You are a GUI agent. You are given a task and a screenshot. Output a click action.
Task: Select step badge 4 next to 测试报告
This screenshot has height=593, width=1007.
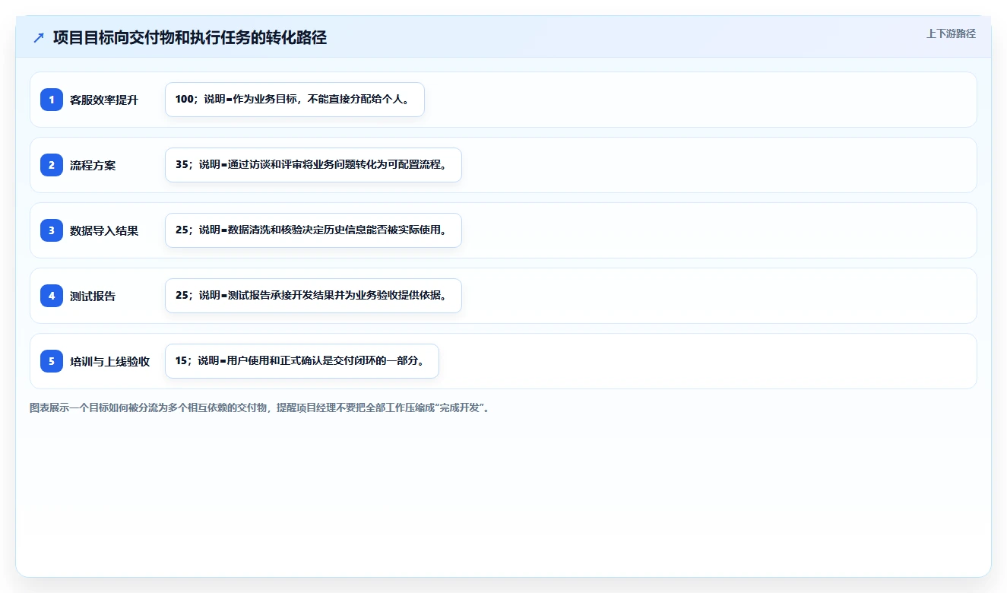click(52, 296)
